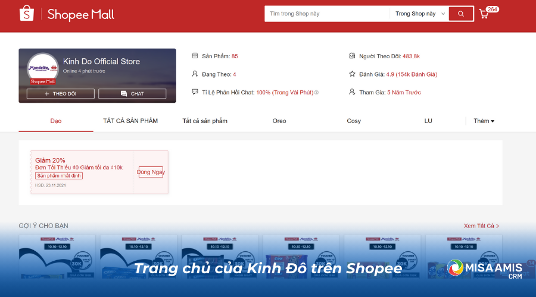Click the Online 4 phút trước status
Screen dimensions: 536x297
84,71
